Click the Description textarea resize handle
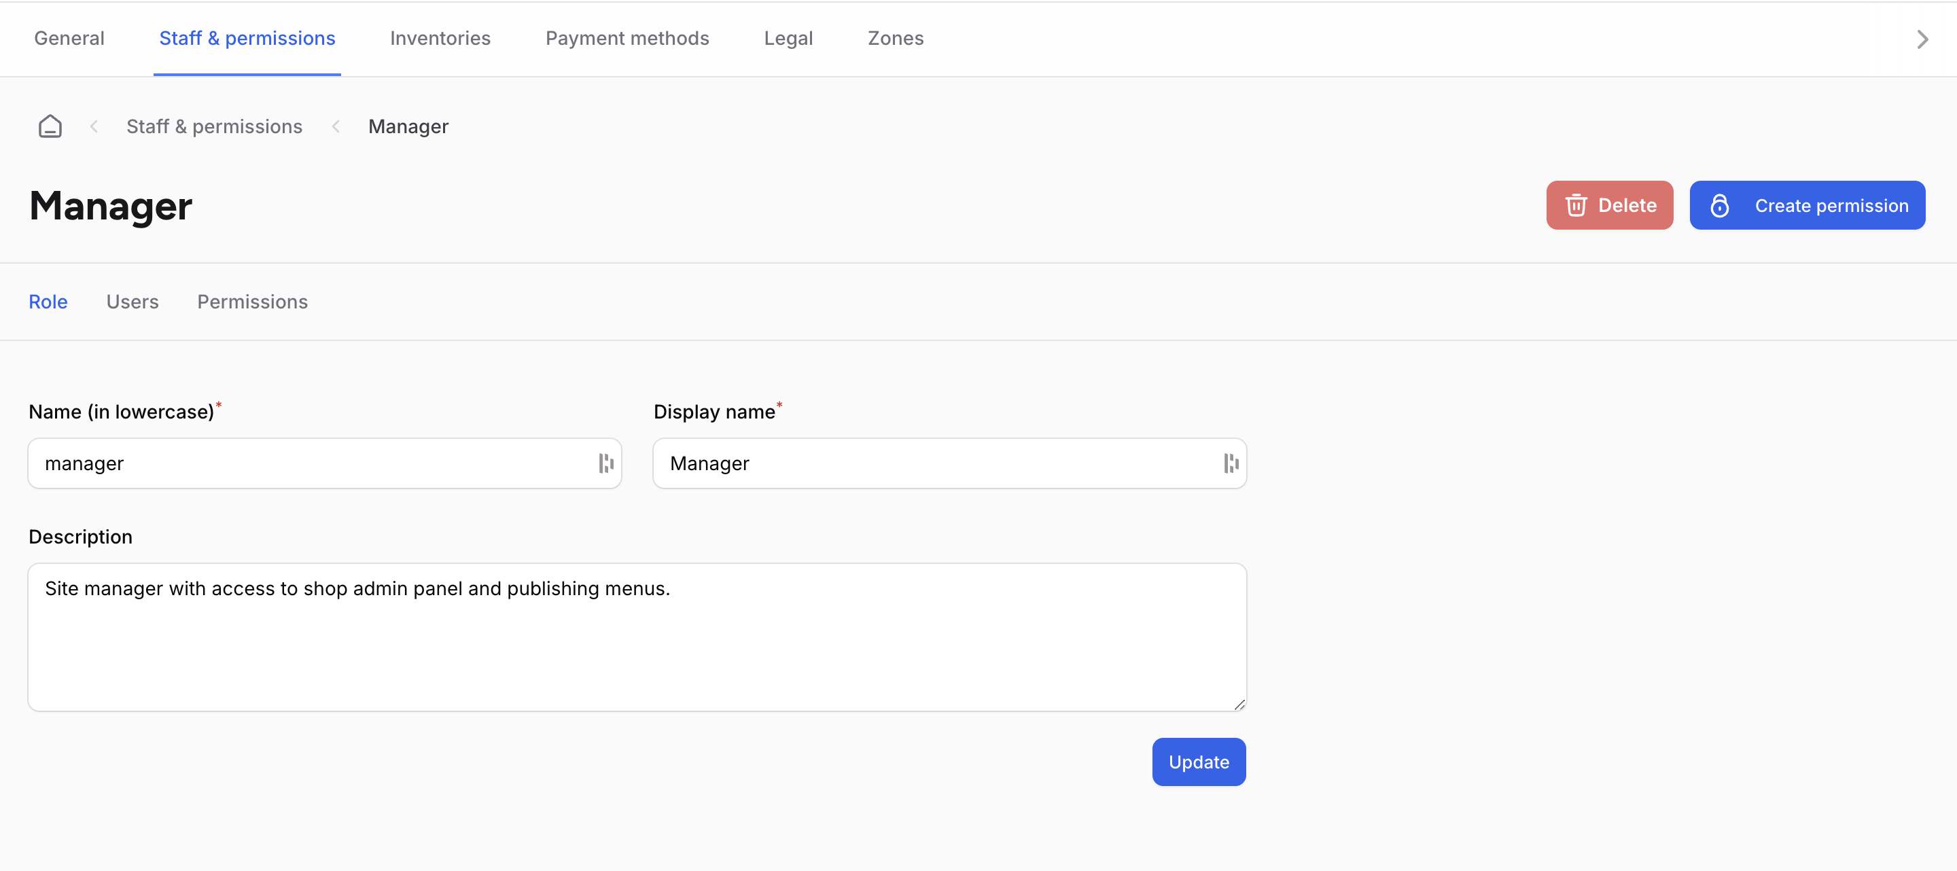1957x871 pixels. 1239,705
